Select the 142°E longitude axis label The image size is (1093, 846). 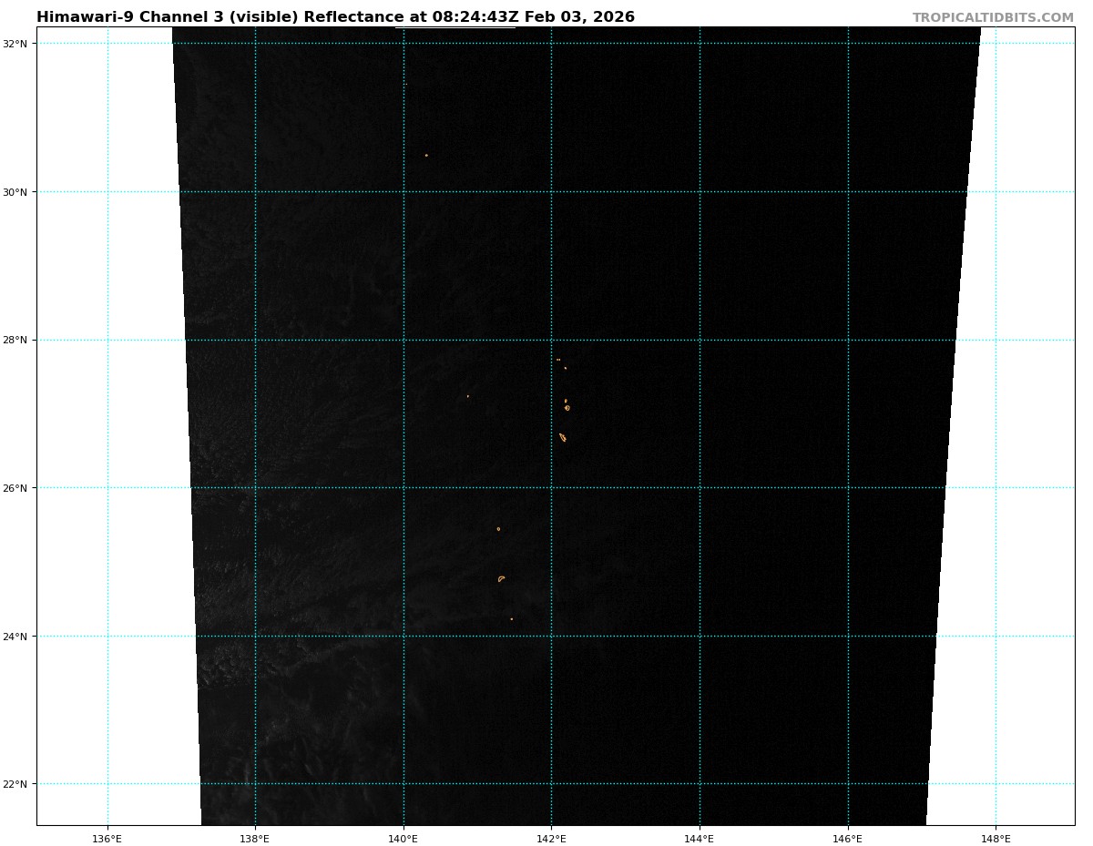tap(551, 838)
